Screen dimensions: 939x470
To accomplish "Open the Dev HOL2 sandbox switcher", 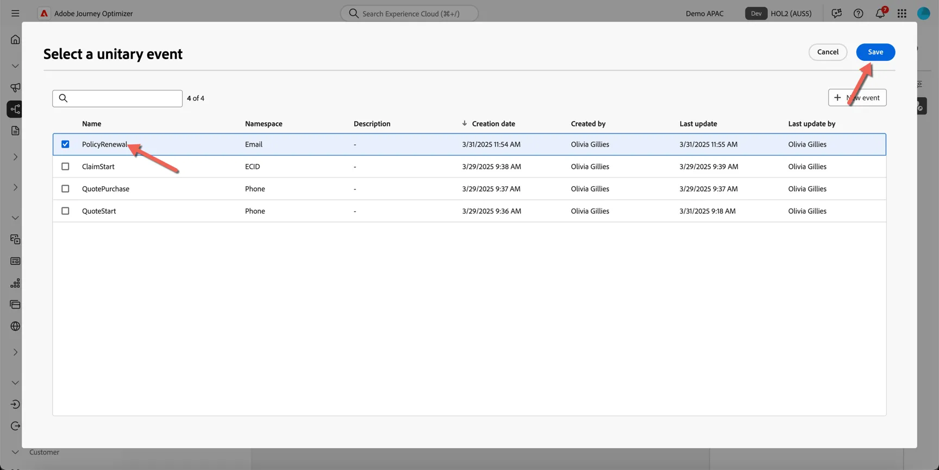I will (x=779, y=13).
